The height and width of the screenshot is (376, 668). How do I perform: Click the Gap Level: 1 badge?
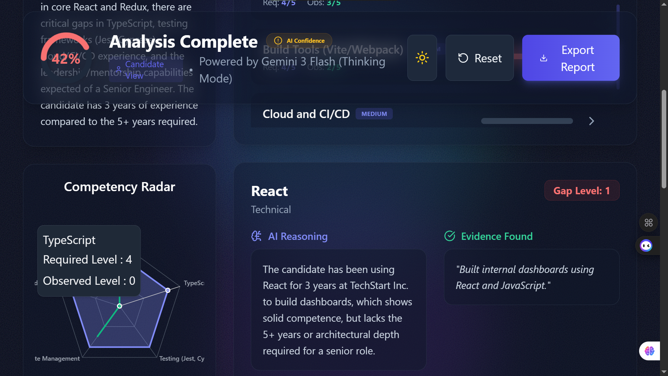582,191
